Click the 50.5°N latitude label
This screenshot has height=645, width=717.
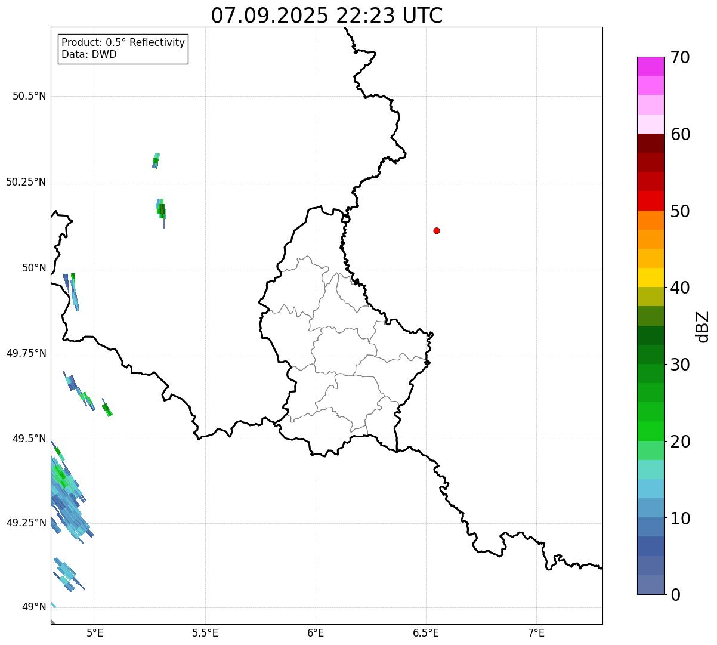pos(29,96)
